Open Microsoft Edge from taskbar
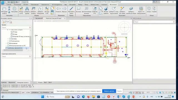The width and height of the screenshot is (178, 100). coord(83,97)
